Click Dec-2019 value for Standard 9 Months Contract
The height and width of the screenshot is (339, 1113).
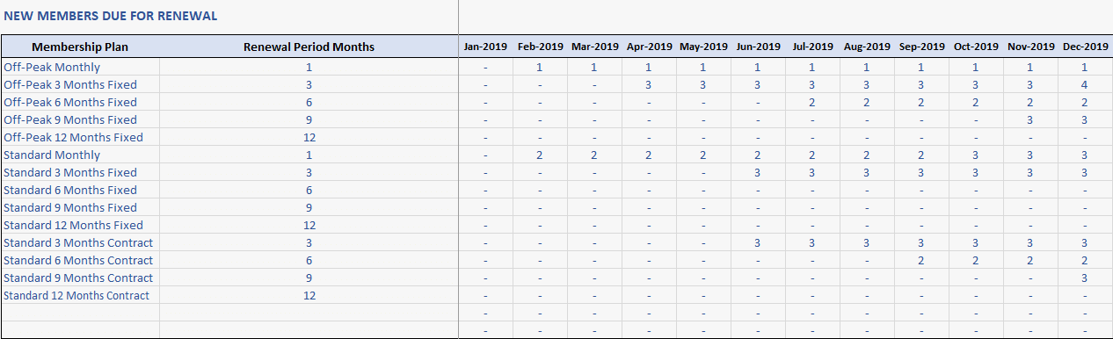[1085, 278]
